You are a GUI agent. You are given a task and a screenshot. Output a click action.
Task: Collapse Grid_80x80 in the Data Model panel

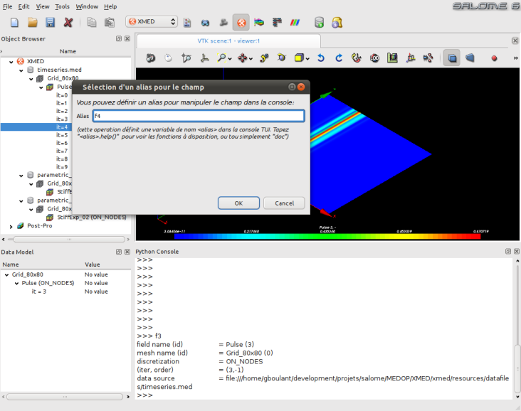click(6, 275)
